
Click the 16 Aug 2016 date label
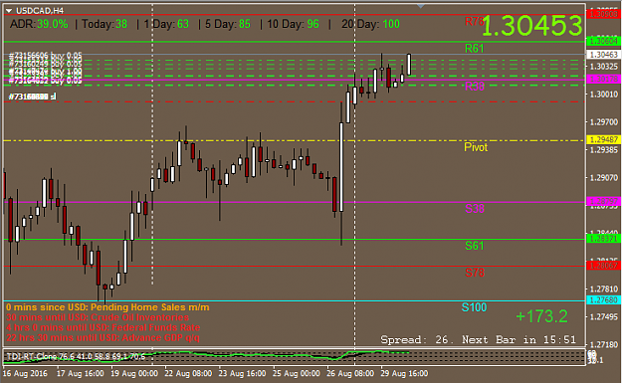click(x=25, y=373)
